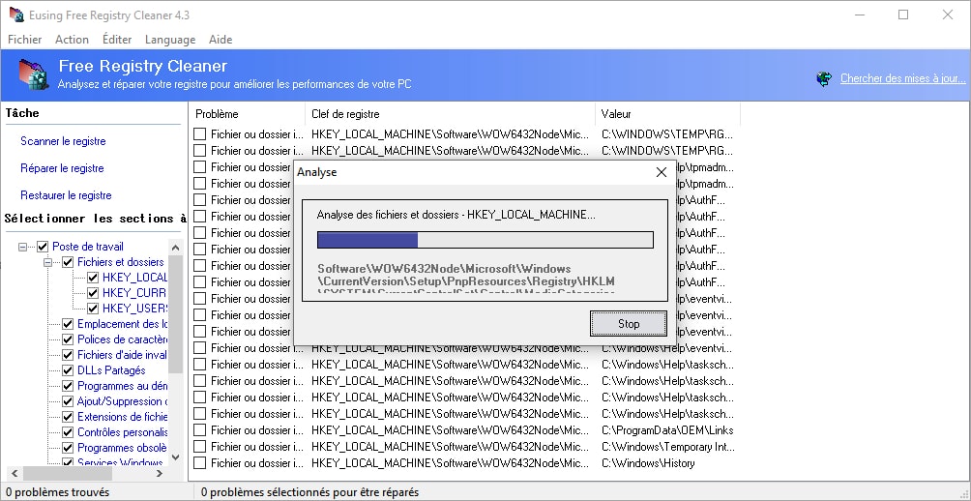Uncheck HKEY_LOCAL checkbox in tree
The height and width of the screenshot is (501, 971).
coord(92,278)
